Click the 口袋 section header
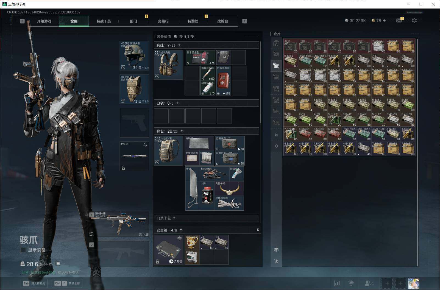The image size is (440, 290). tap(207, 103)
